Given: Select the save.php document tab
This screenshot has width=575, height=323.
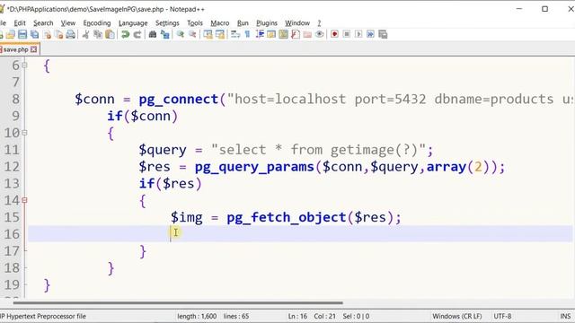Looking at the screenshot, I should pyautogui.click(x=16, y=49).
